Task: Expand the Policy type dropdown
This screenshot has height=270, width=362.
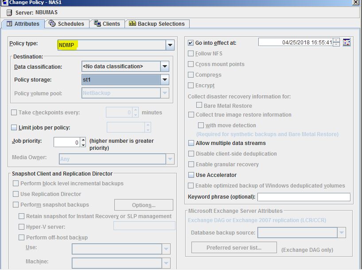Action: pos(170,45)
